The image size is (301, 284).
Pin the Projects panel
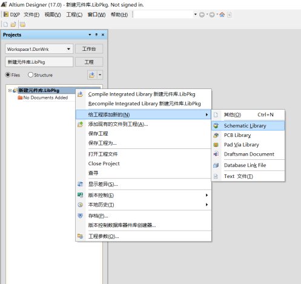coord(96,35)
